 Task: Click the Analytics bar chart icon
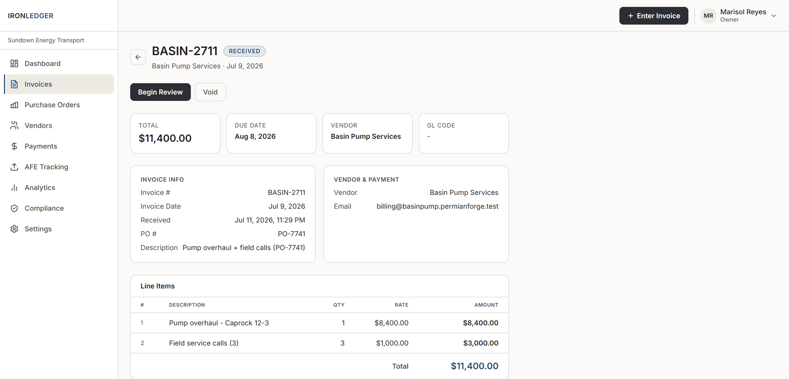[14, 188]
